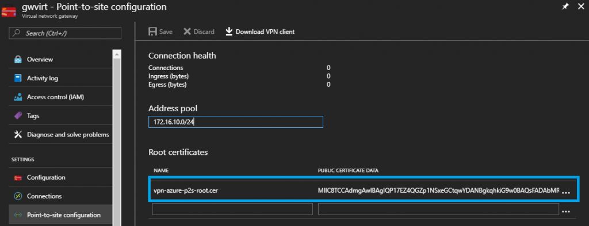Open Overview menu item

60,60
